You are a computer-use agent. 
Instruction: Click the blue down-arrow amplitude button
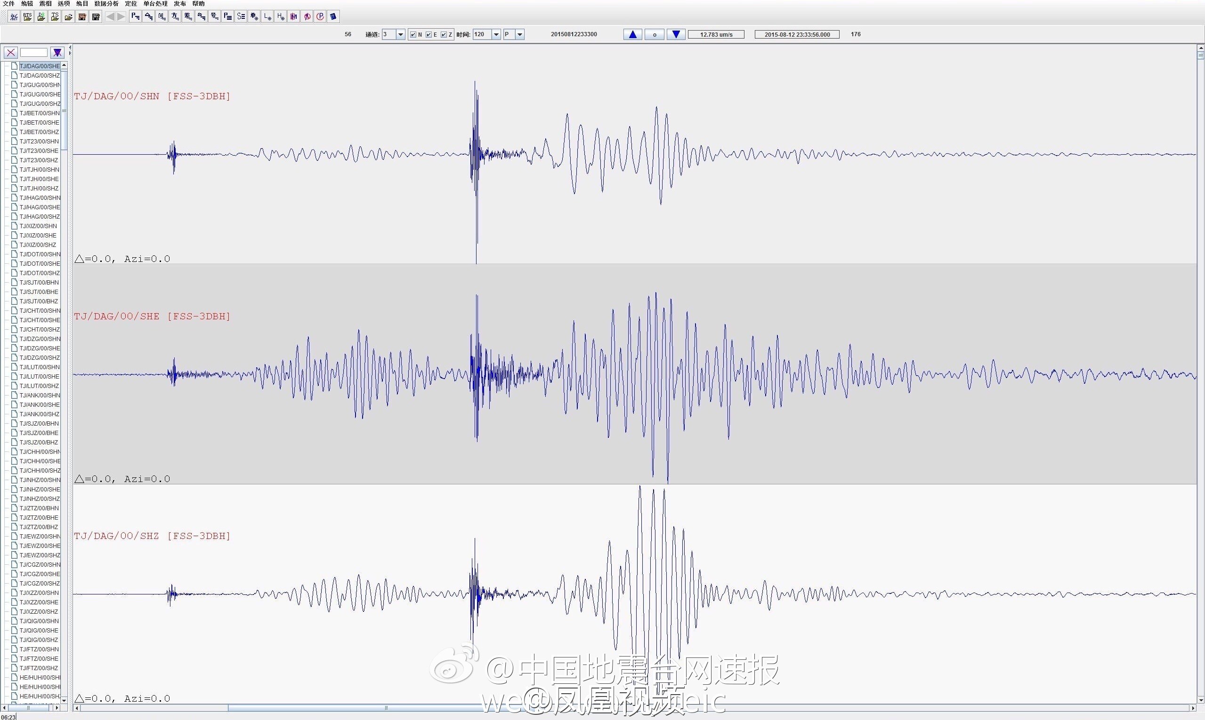[x=676, y=34]
